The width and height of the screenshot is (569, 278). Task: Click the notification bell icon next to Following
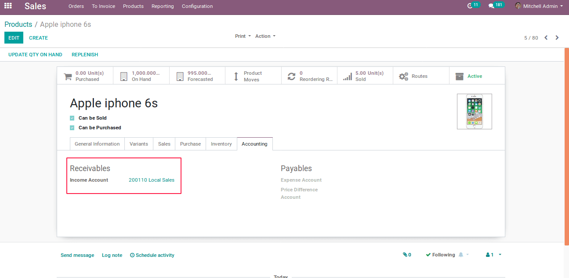(461, 255)
